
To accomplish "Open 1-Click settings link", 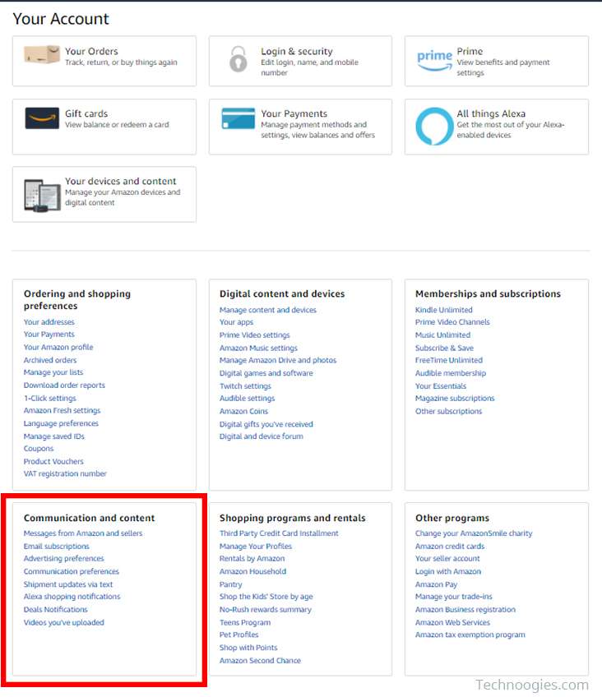I will click(x=50, y=398).
